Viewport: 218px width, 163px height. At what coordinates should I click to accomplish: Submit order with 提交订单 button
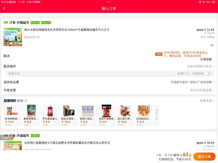tap(204, 156)
